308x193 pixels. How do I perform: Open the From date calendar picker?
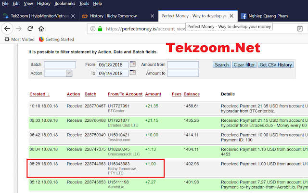(x=133, y=64)
